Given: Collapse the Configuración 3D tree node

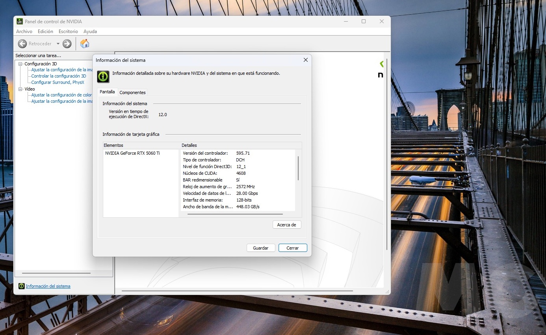Looking at the screenshot, I should (x=20, y=64).
